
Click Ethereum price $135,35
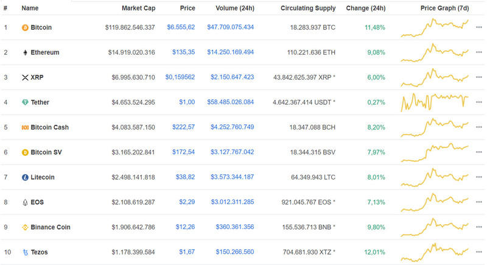click(x=184, y=52)
